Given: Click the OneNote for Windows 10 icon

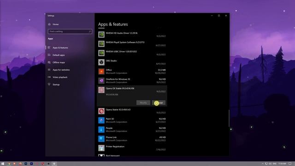Looking at the screenshot, I should pos(101,81).
